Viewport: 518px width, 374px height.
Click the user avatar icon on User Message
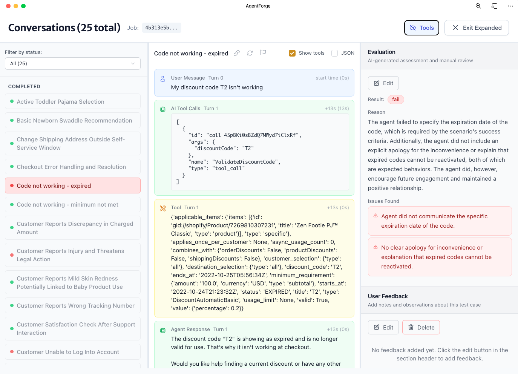163,78
